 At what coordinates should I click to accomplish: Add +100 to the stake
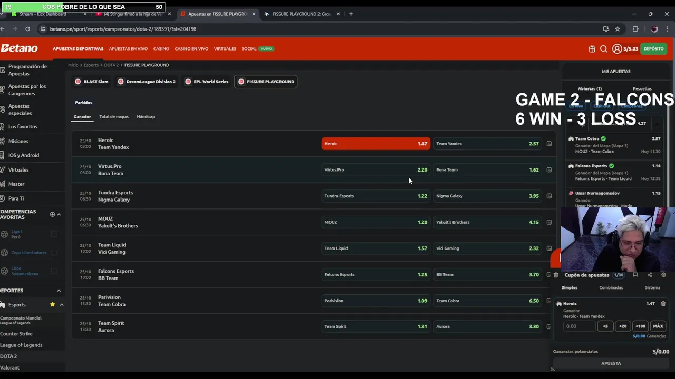click(640, 326)
